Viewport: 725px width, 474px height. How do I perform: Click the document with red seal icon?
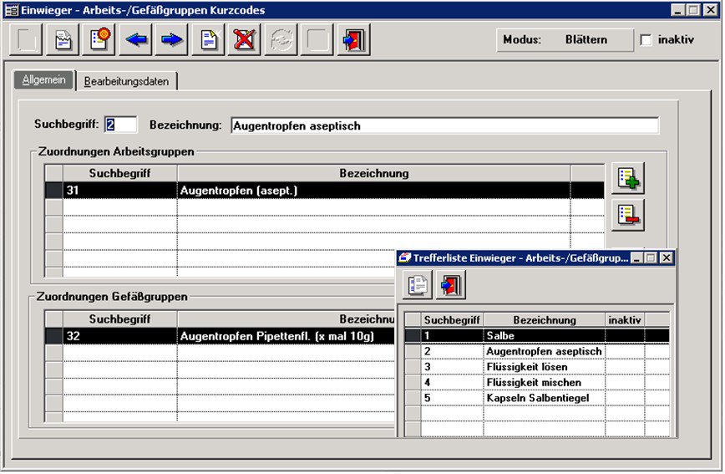pyautogui.click(x=100, y=40)
